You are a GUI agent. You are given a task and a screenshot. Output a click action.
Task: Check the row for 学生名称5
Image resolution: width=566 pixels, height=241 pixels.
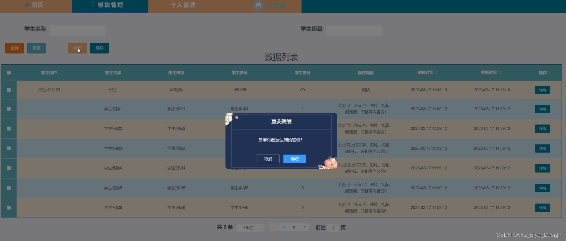(9, 188)
